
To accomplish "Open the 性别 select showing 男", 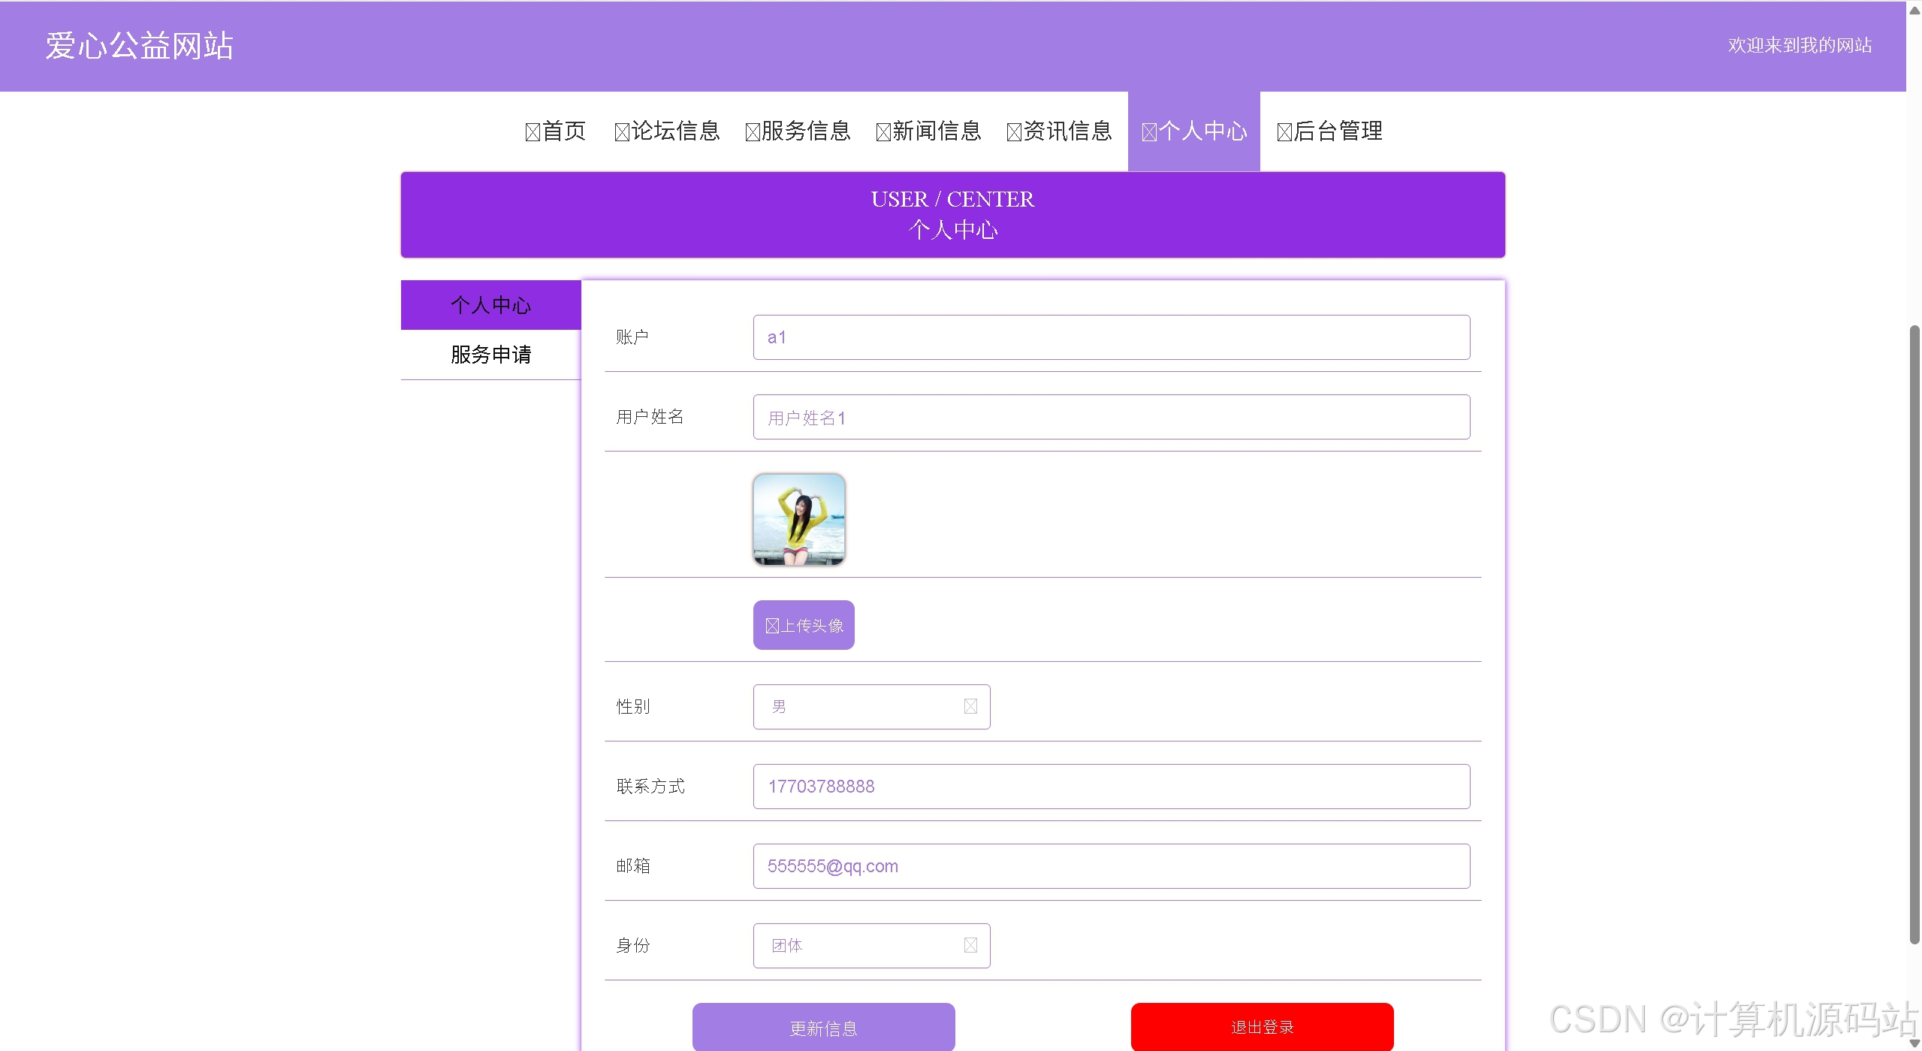I will pos(864,706).
